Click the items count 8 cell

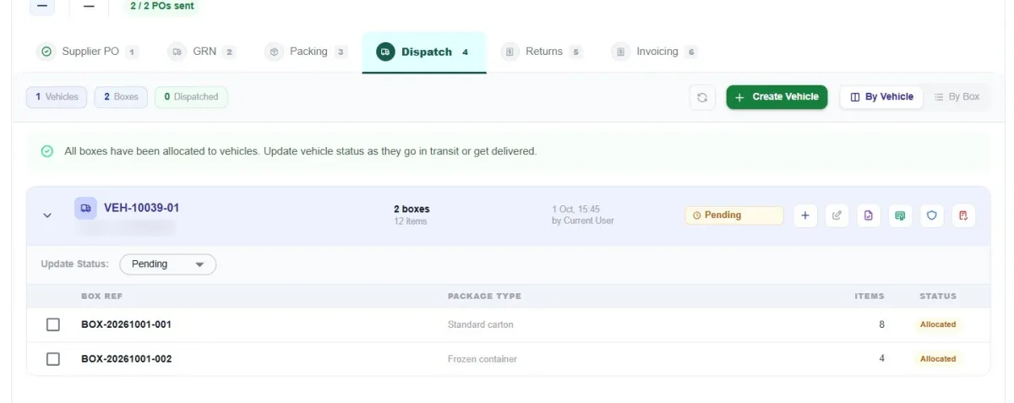click(x=881, y=324)
